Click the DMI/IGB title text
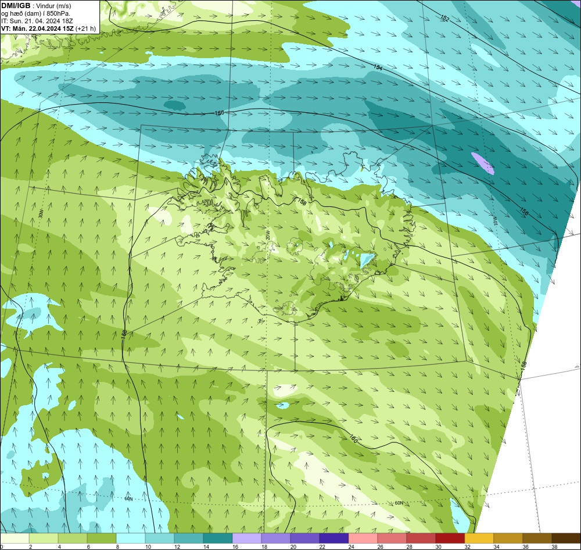The image size is (581, 550). coord(16,6)
